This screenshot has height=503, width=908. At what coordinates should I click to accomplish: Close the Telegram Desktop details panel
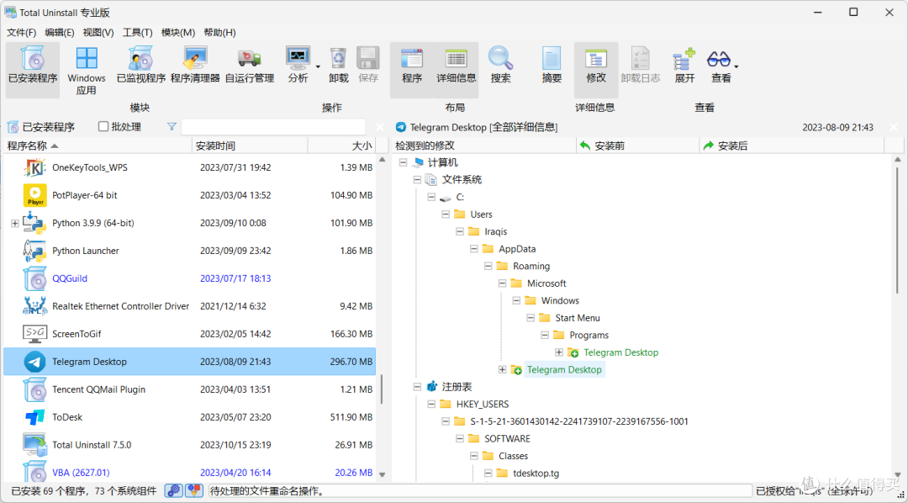coord(894,127)
